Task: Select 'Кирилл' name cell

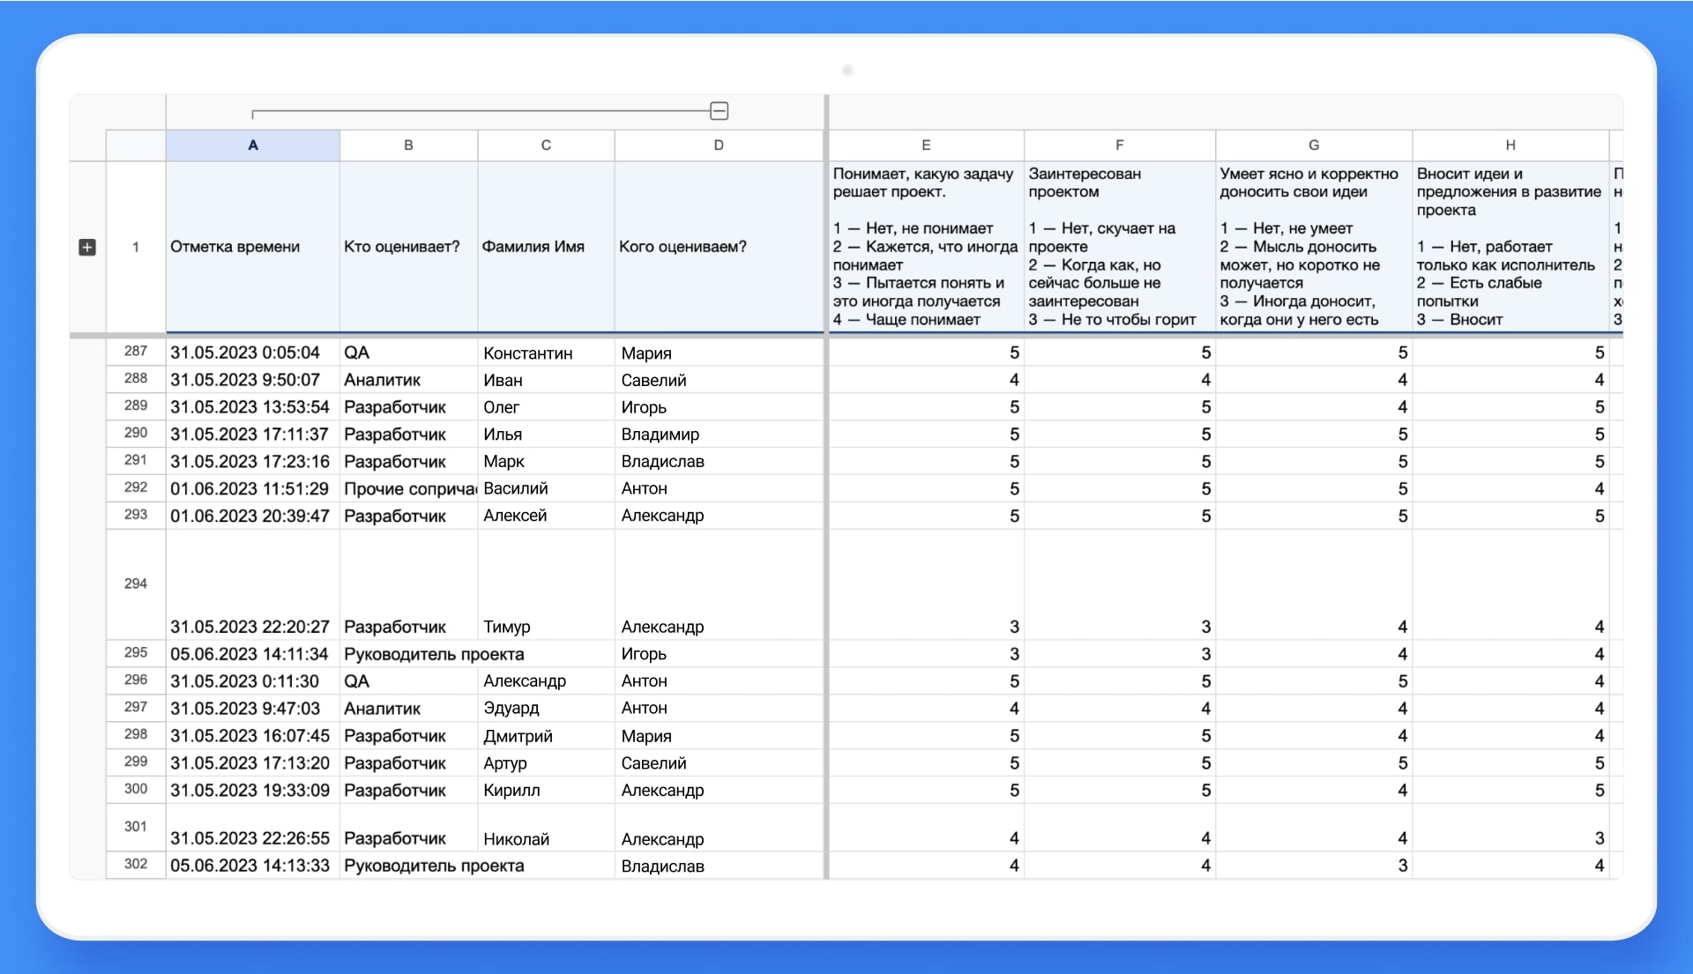Action: click(x=546, y=791)
